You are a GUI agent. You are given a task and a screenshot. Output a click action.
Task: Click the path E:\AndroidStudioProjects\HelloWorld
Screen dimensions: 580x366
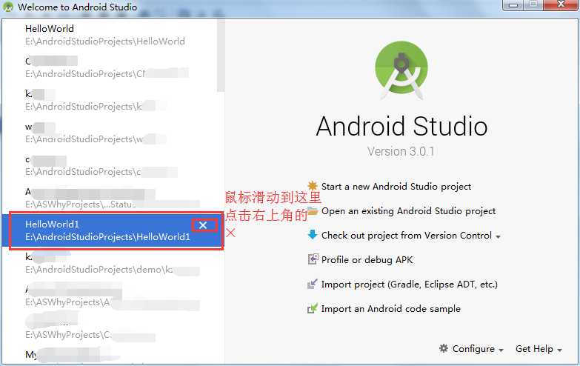pyautogui.click(x=105, y=41)
